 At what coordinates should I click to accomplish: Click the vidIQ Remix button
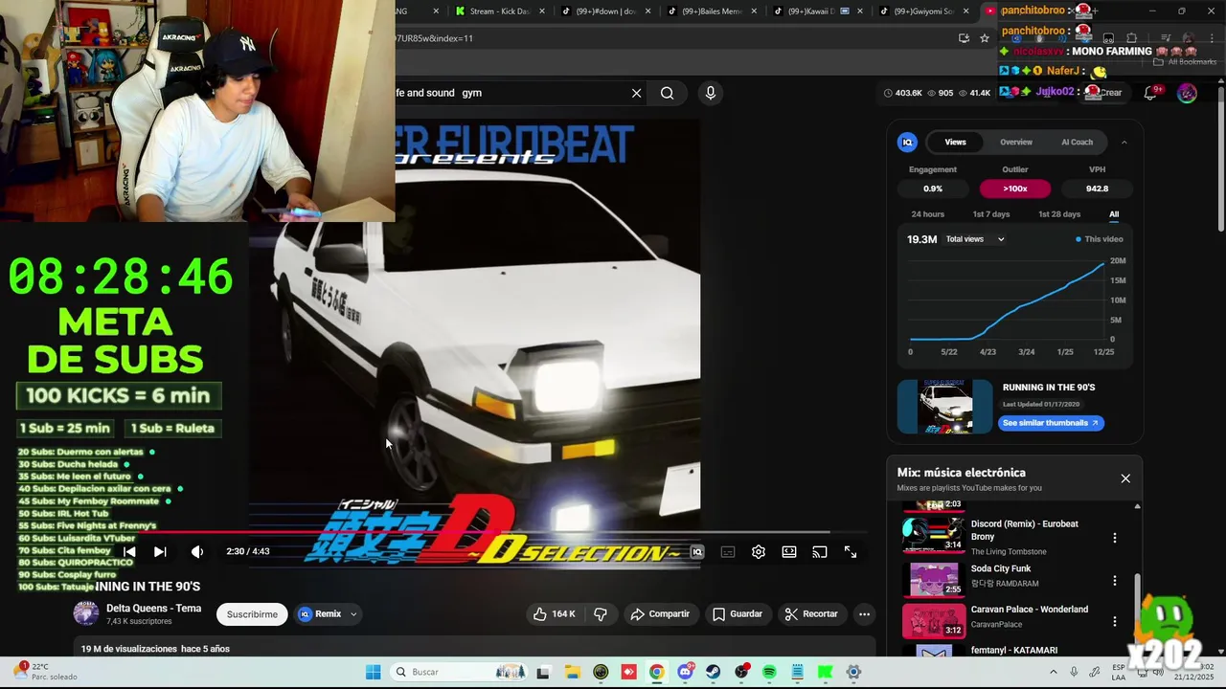[321, 614]
